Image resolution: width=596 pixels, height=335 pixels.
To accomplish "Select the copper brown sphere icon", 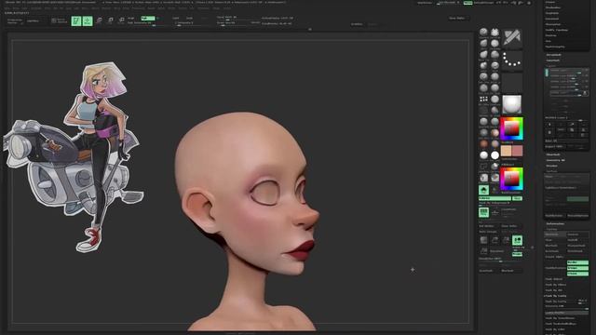I will [483, 144].
